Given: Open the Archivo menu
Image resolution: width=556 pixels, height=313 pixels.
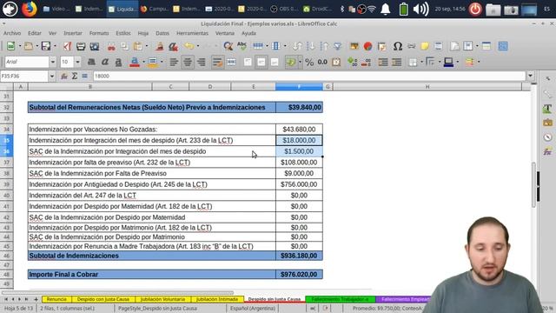Looking at the screenshot, I should tap(12, 33).
